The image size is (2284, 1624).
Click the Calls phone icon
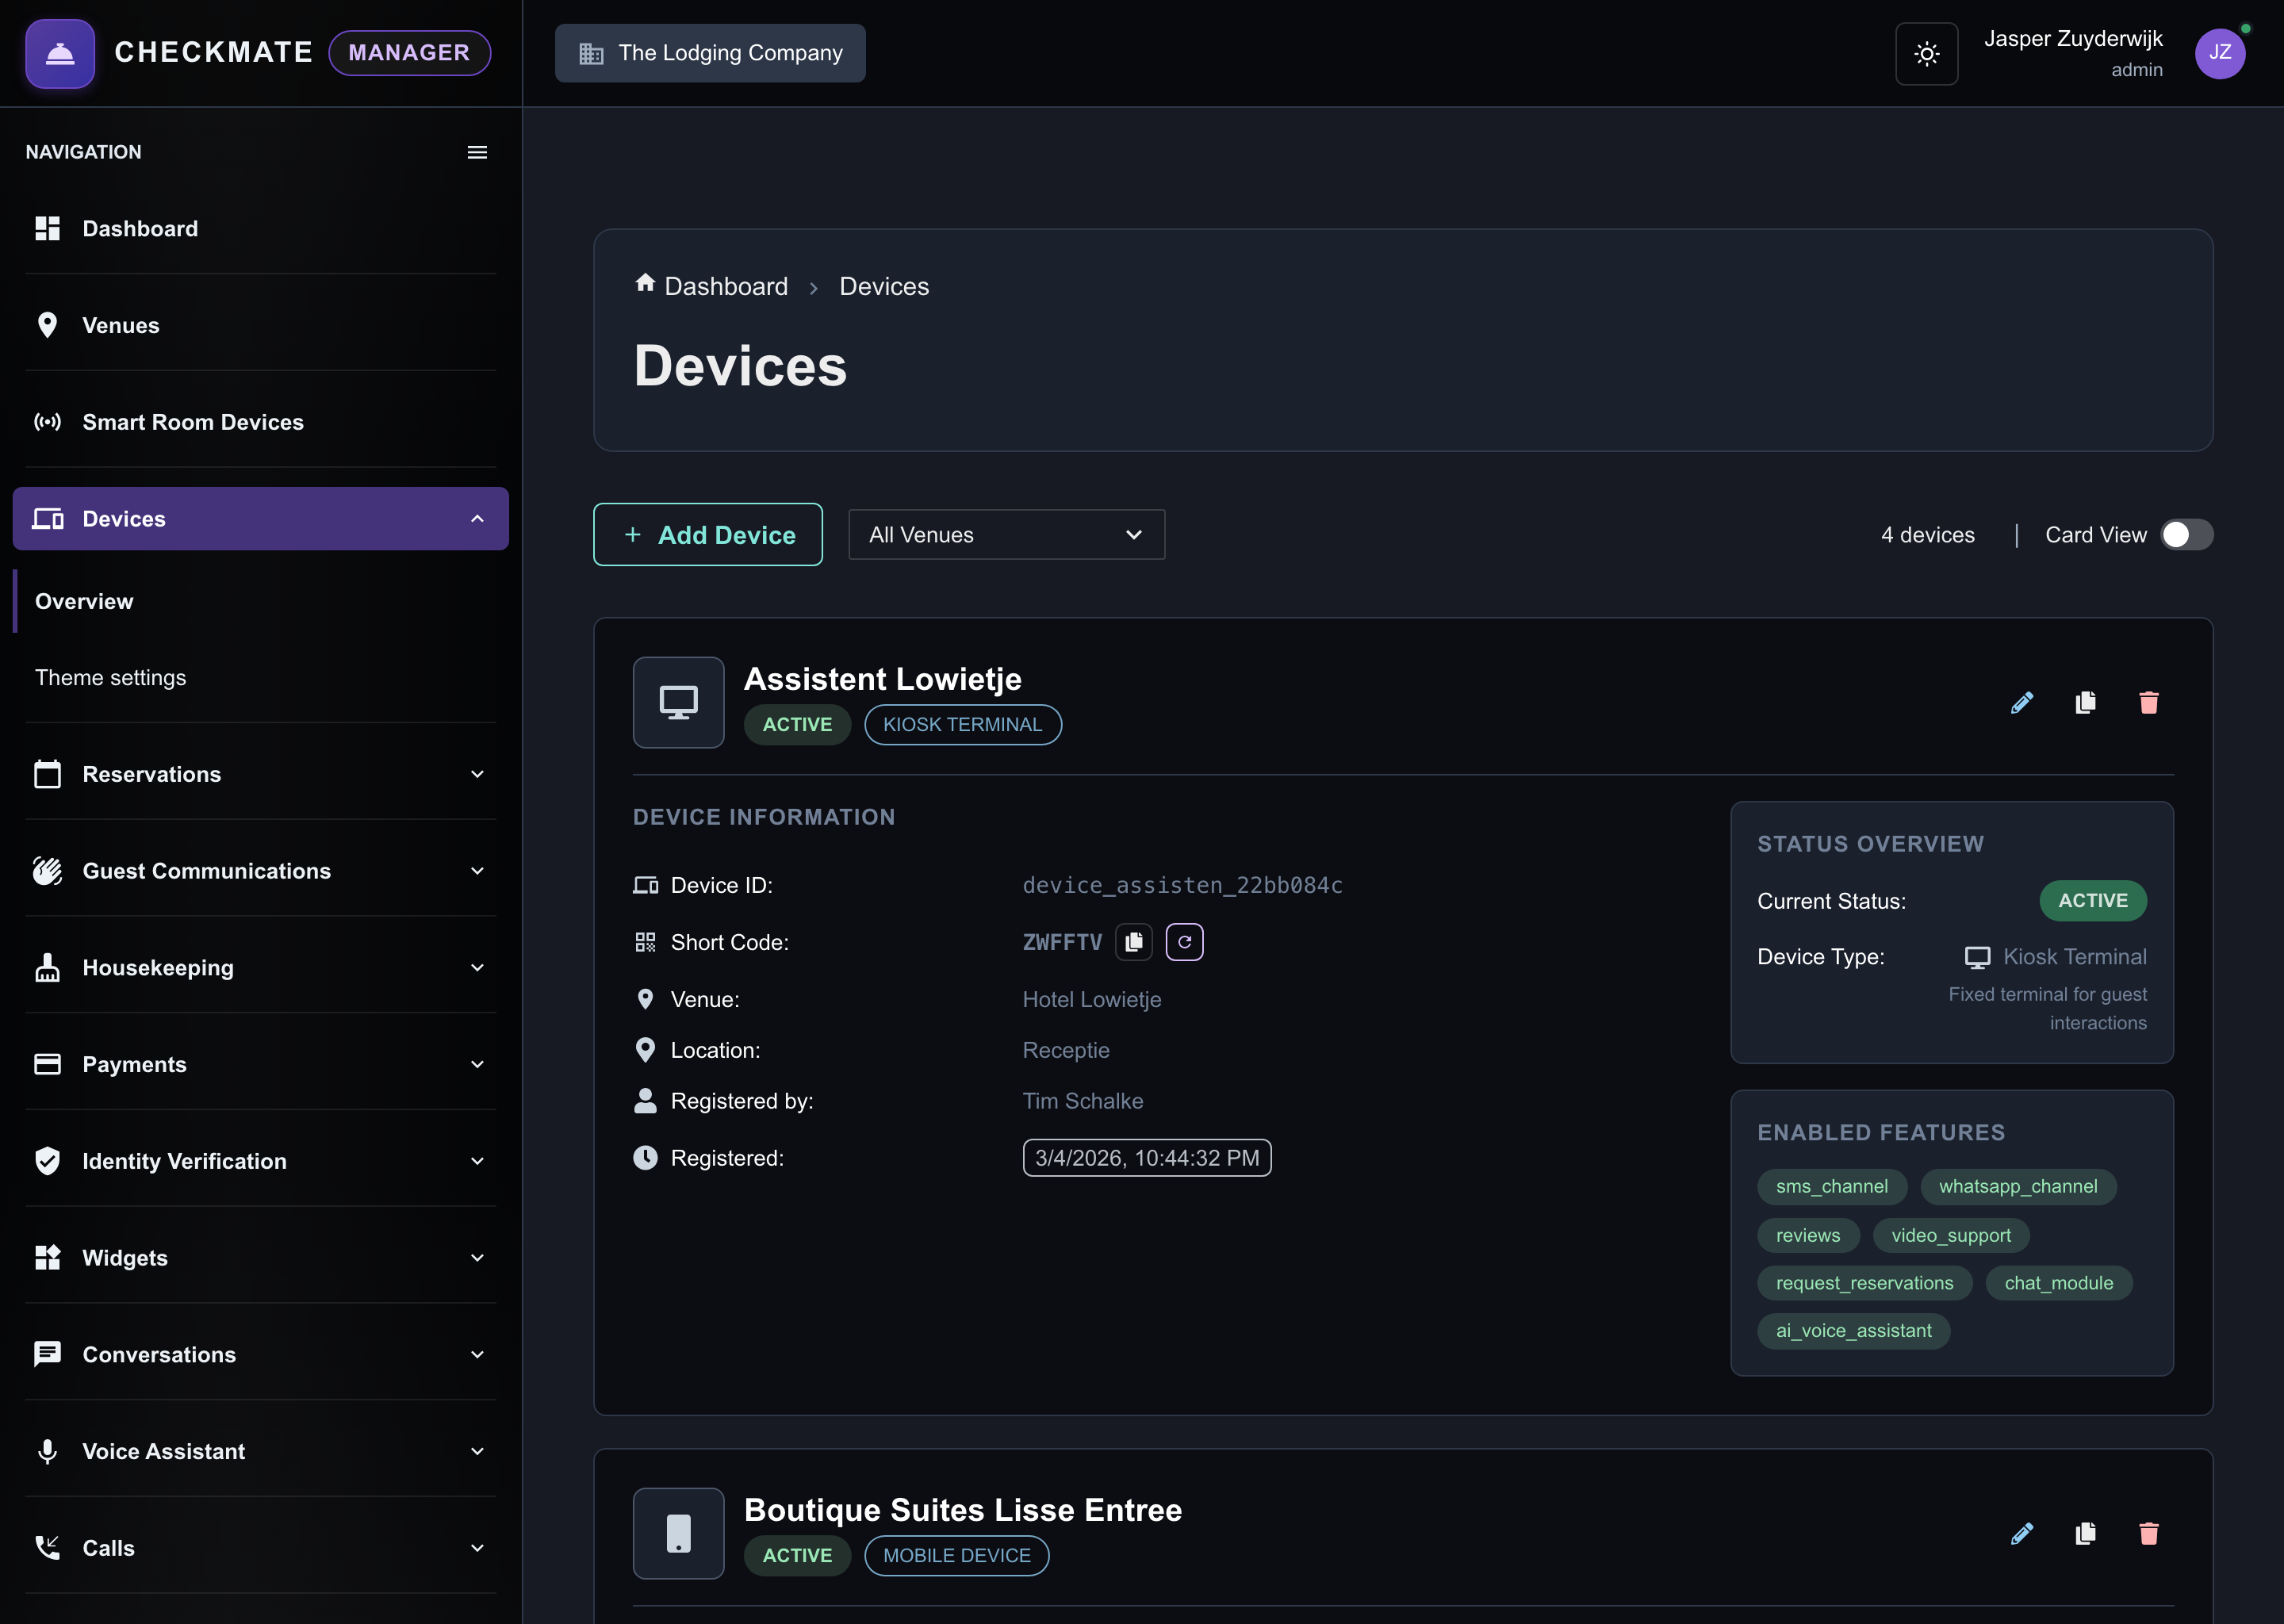point(47,1547)
